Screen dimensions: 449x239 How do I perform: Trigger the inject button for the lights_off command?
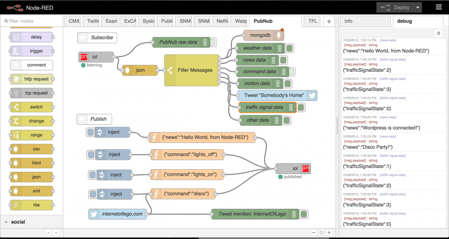click(x=91, y=155)
